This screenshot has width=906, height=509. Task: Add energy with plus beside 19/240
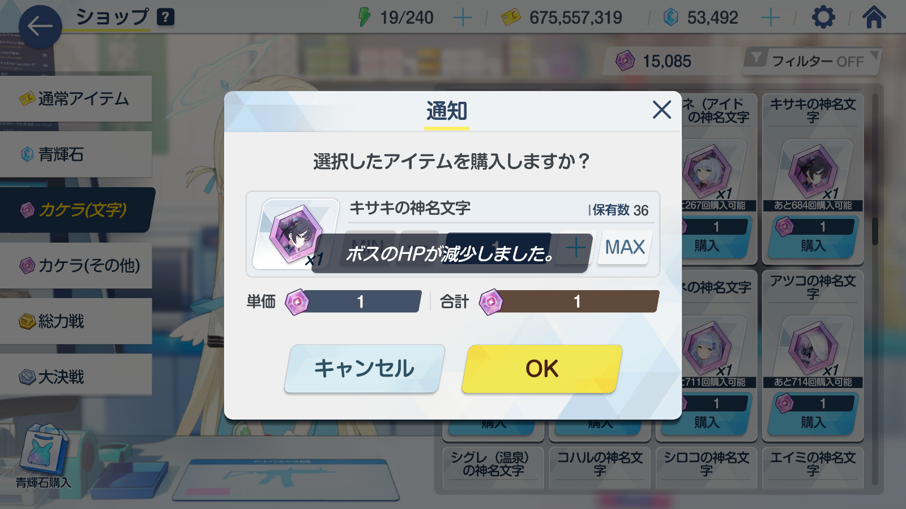point(463,18)
